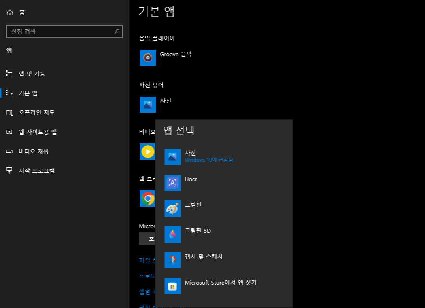
Task: Click the Groove 음악 app icon
Action: (x=148, y=58)
